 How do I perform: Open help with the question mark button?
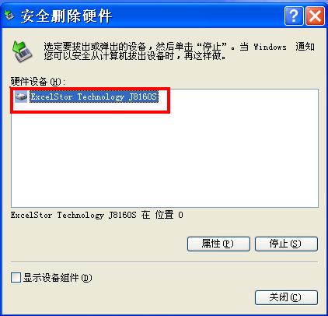click(294, 16)
